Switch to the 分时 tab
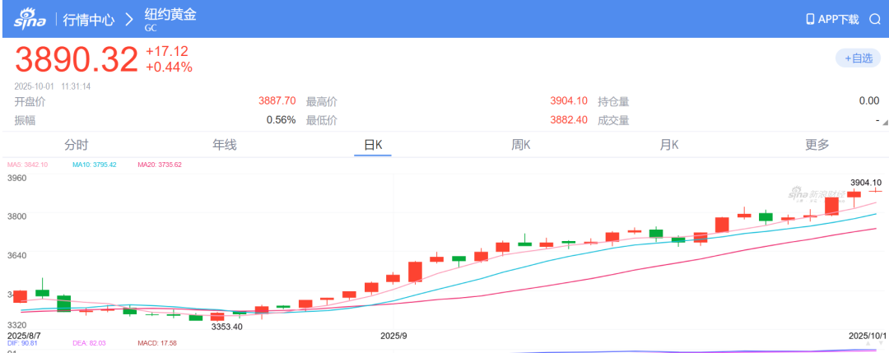This screenshot has width=889, height=353. [x=76, y=145]
